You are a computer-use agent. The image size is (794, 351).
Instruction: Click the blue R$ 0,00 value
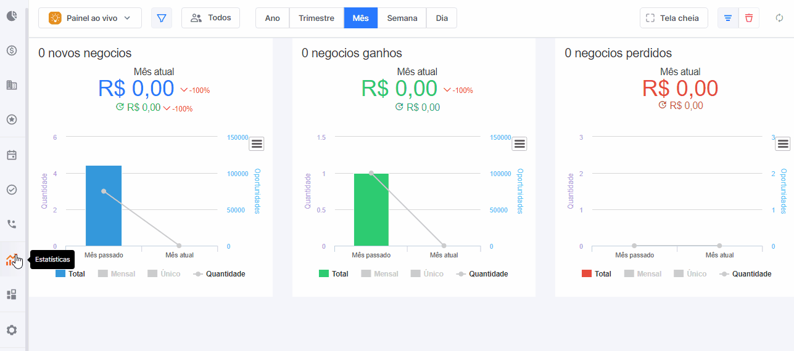[136, 89]
